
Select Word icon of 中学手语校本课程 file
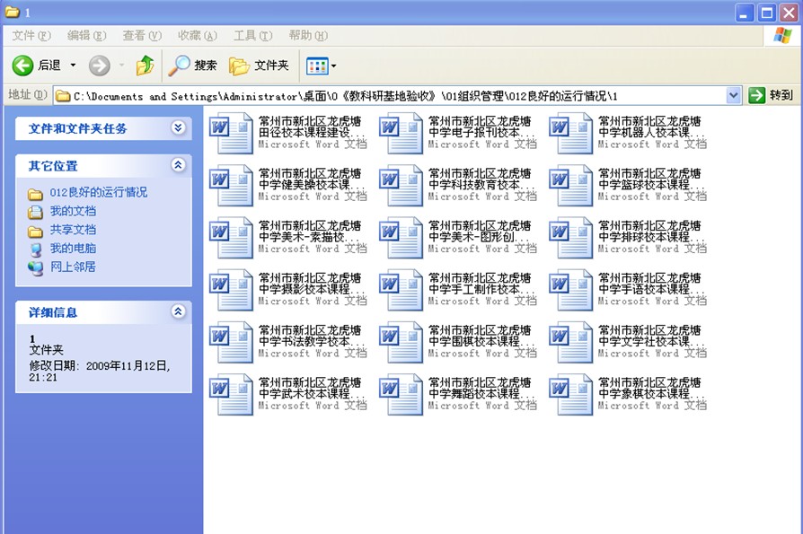pos(571,290)
